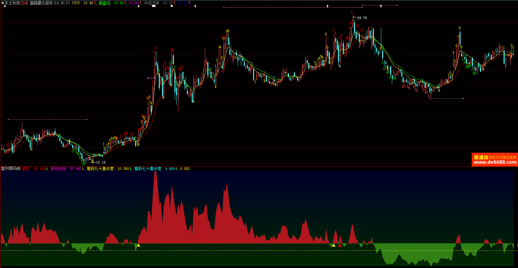Click the white asterisk cluster marker at top
This screenshot has width=518, height=268.
pos(154,6)
